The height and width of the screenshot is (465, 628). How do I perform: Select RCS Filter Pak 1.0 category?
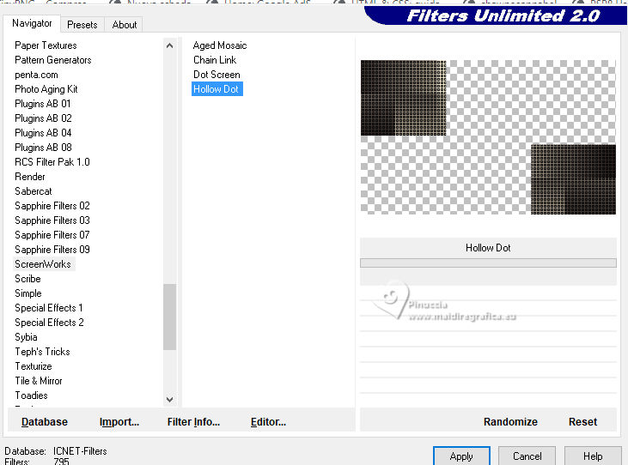[x=52, y=162]
